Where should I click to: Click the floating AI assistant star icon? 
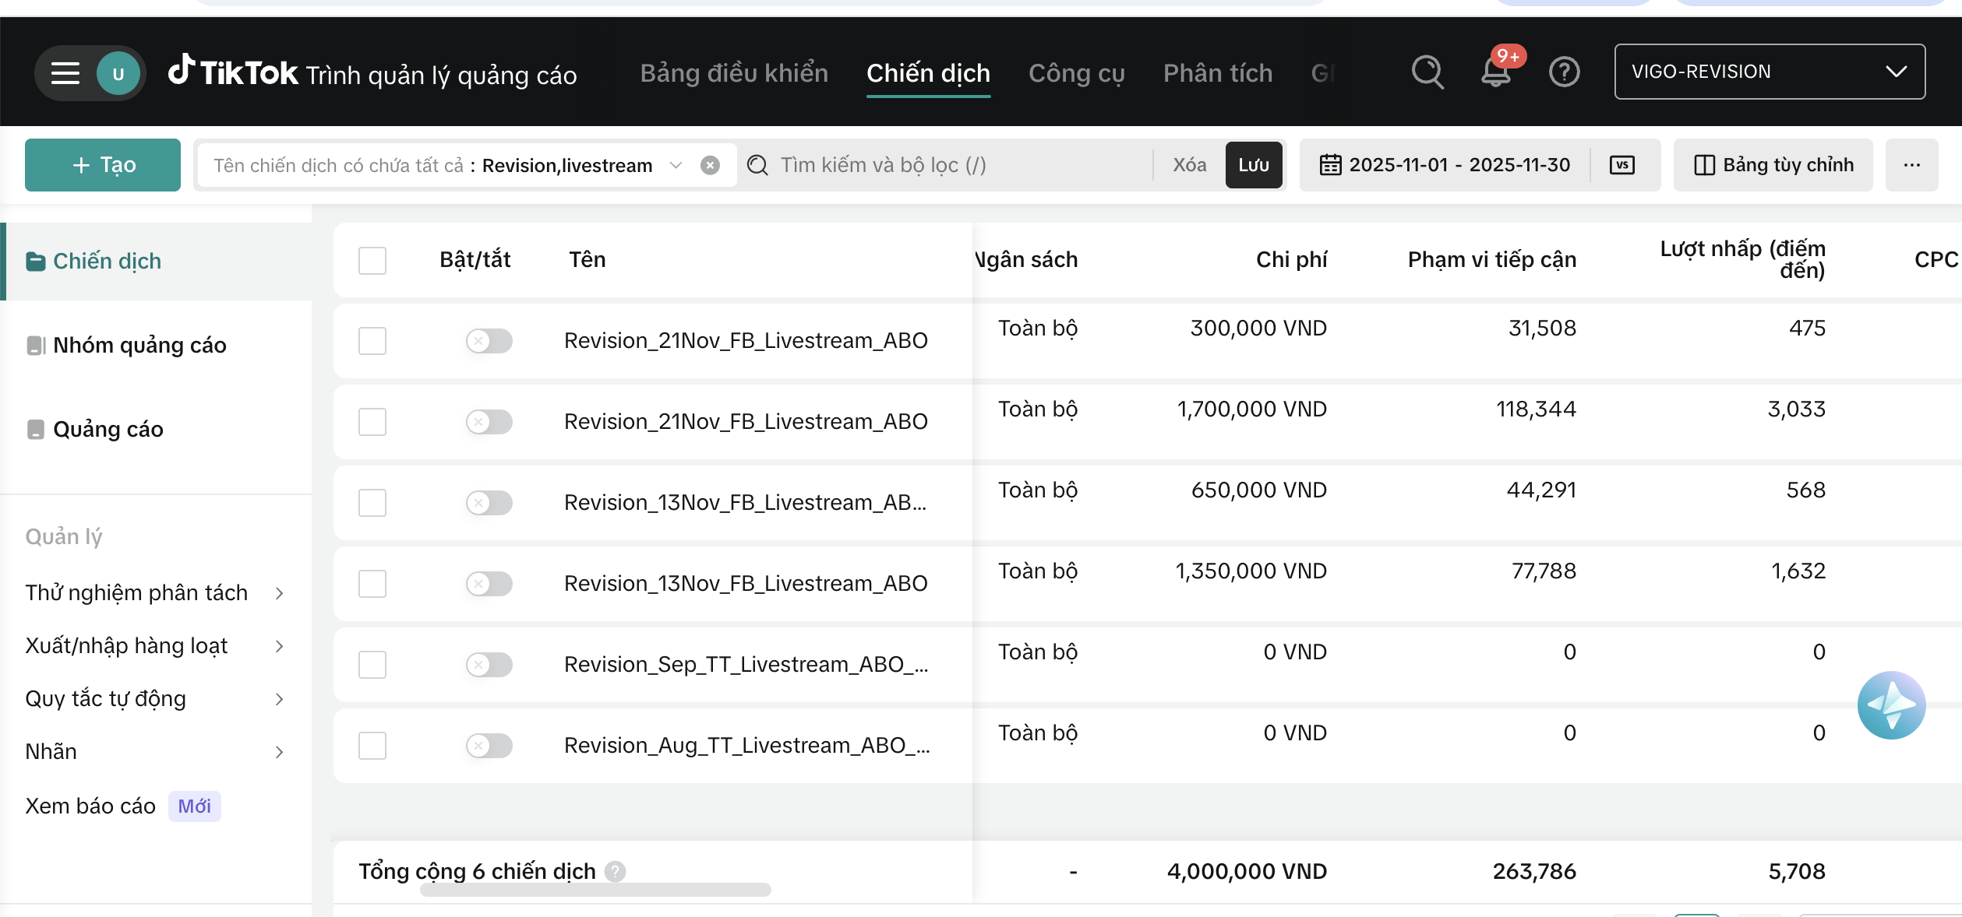coord(1891,704)
